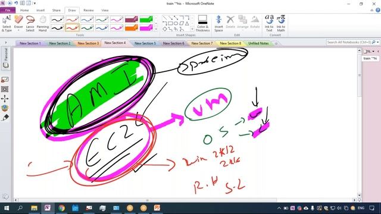
Task: Pick the thin red pen top row
Action: pos(72,19)
